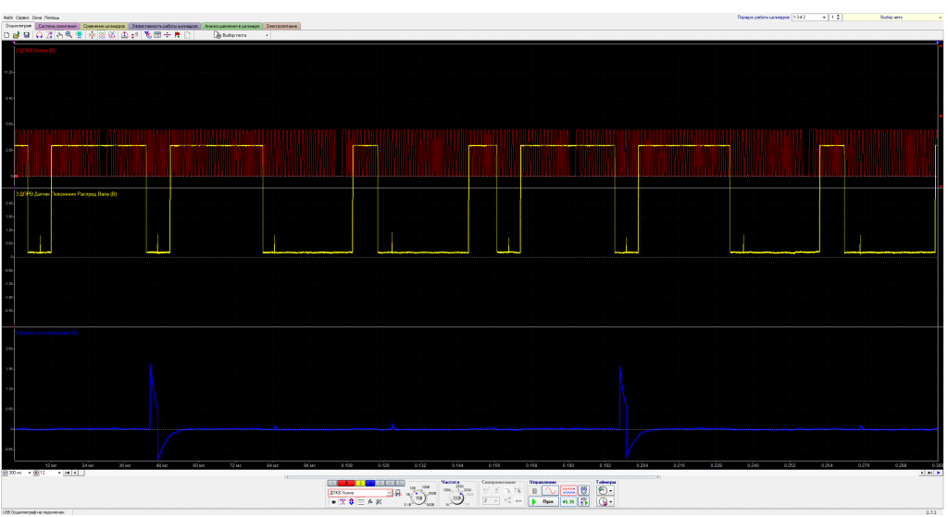Viewport: 948px width, 517px height.
Task: Open the Выбор авто dropdown
Action: pyautogui.click(x=892, y=18)
